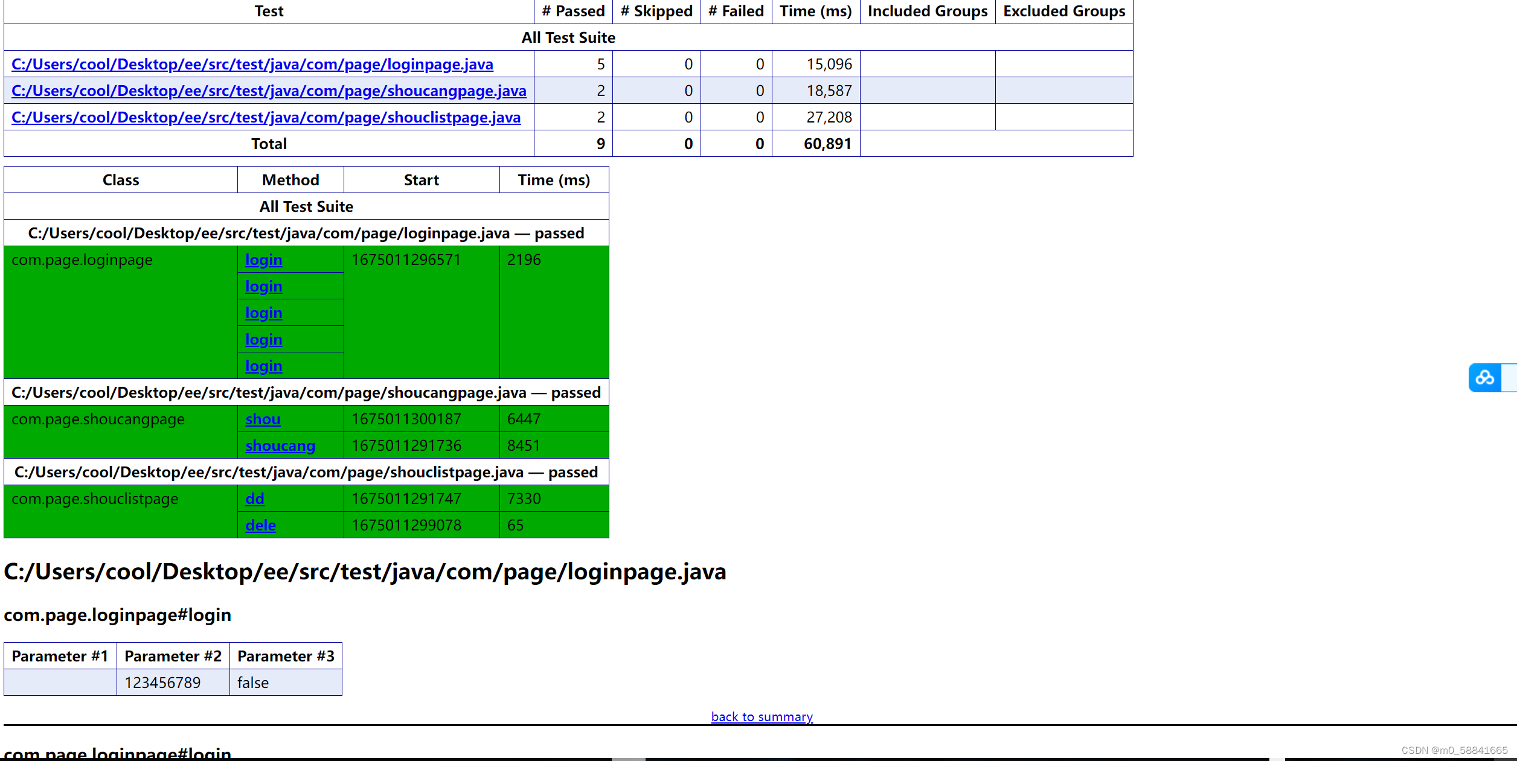Click the # Skipped column header
This screenshot has height=761, width=1517.
click(x=656, y=11)
